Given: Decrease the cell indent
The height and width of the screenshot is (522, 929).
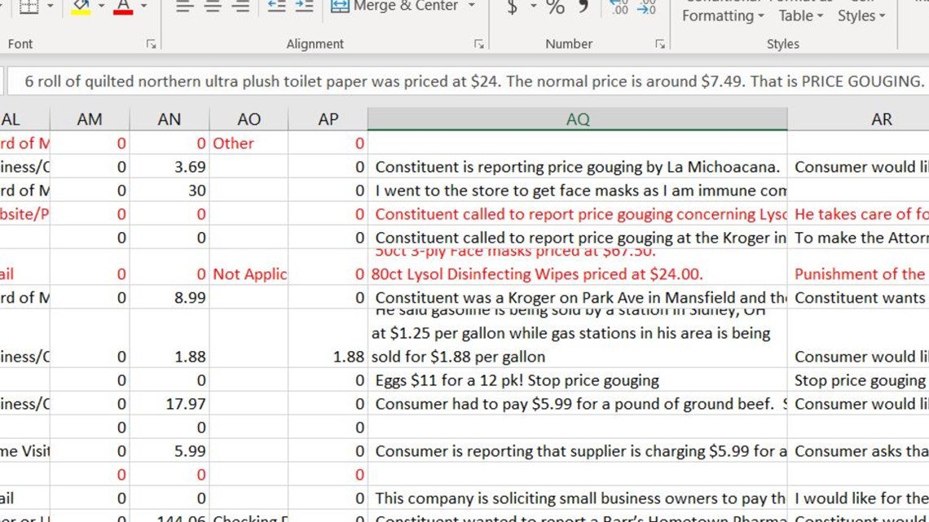Looking at the screenshot, I should click(276, 7).
